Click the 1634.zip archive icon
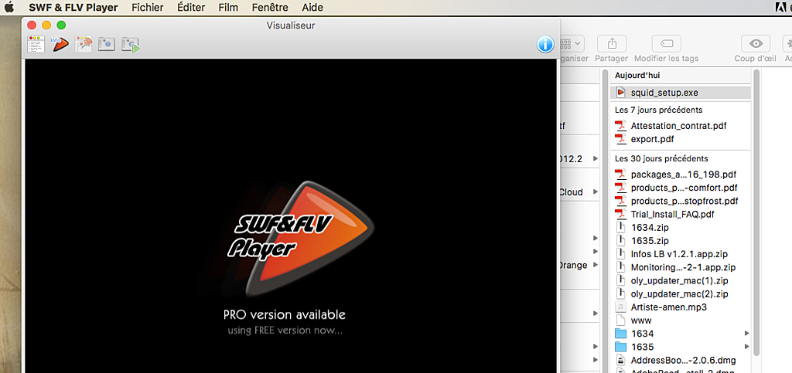 coord(620,227)
